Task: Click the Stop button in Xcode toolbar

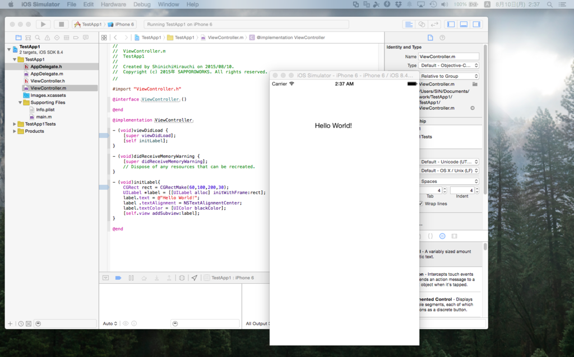Action: 61,25
